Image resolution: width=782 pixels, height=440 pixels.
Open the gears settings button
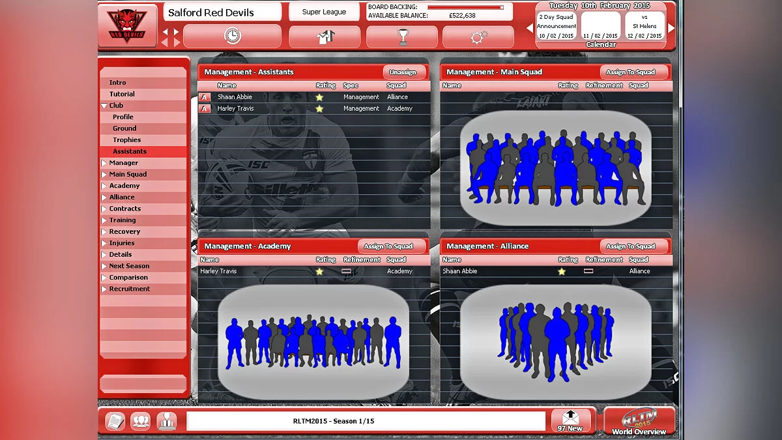click(478, 37)
